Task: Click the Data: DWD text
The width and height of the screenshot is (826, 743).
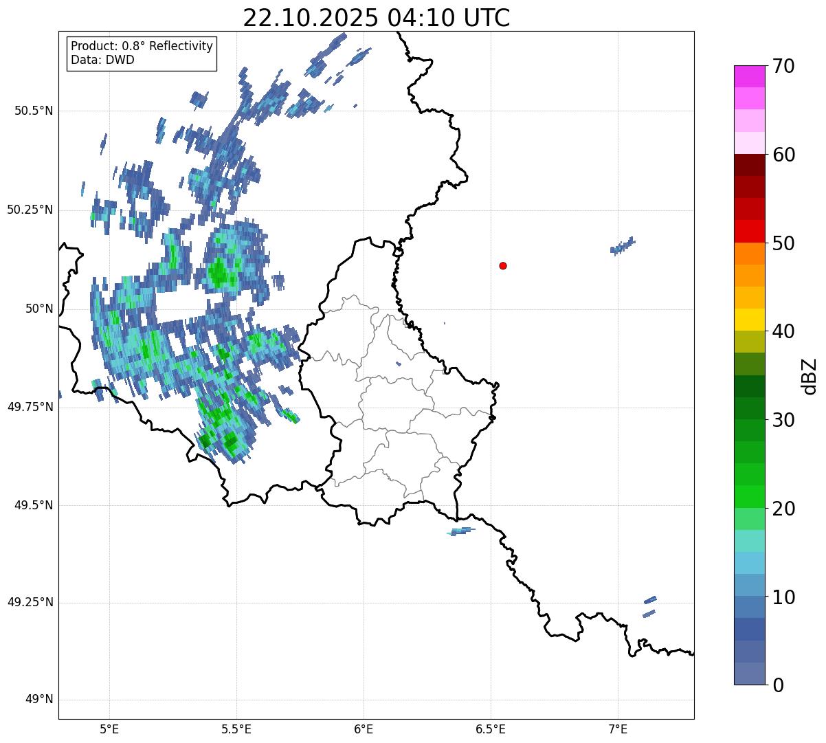Action: tap(102, 60)
